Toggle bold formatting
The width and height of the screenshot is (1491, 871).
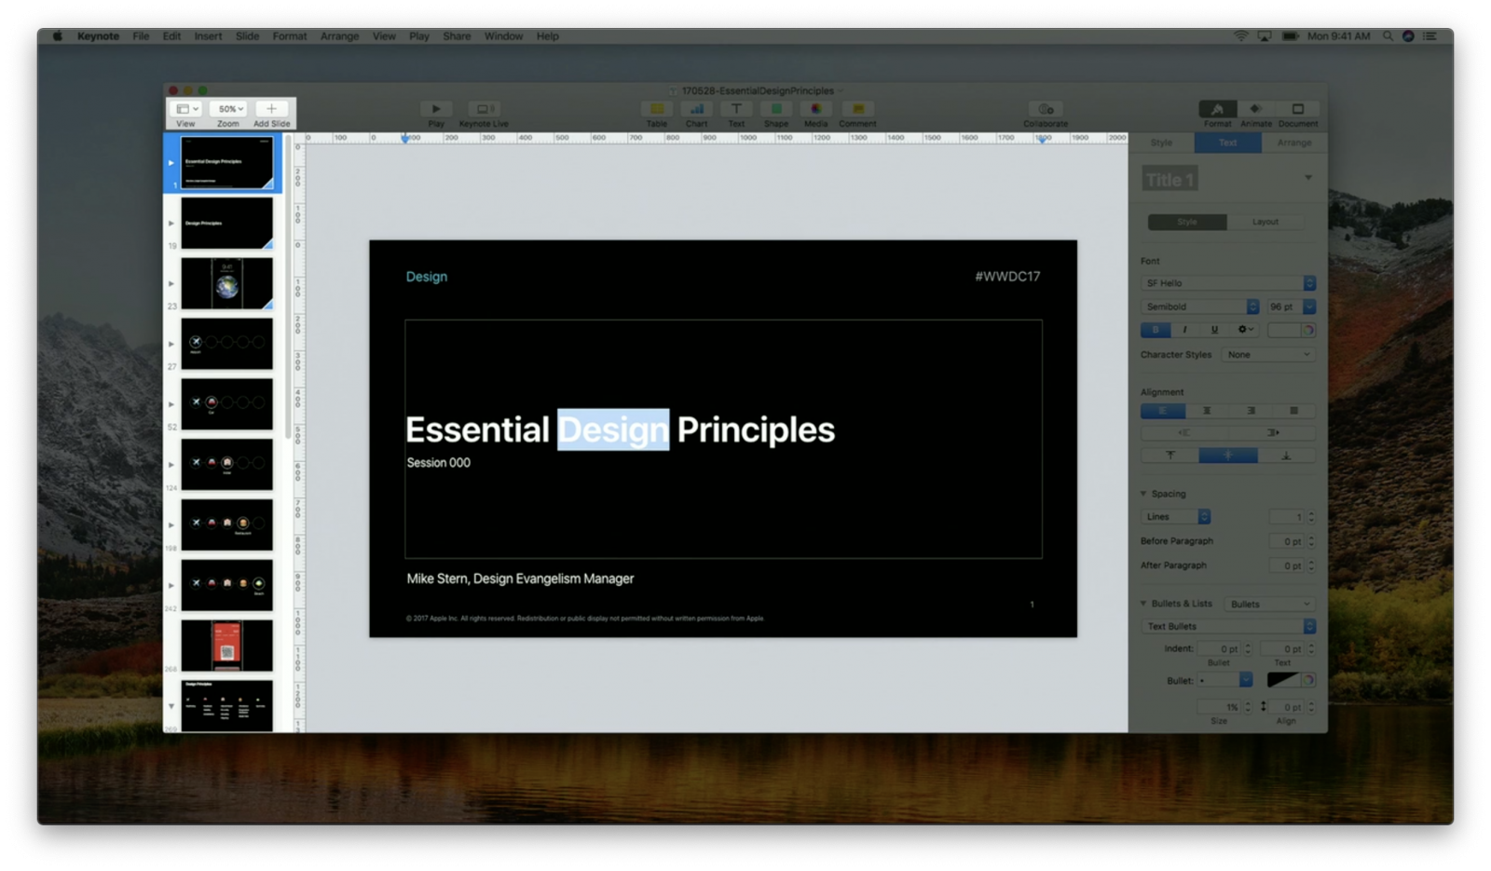coord(1156,330)
